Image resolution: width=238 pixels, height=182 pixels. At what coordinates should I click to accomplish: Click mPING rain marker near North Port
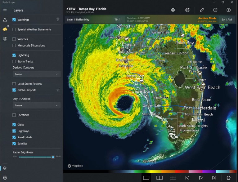141,81
